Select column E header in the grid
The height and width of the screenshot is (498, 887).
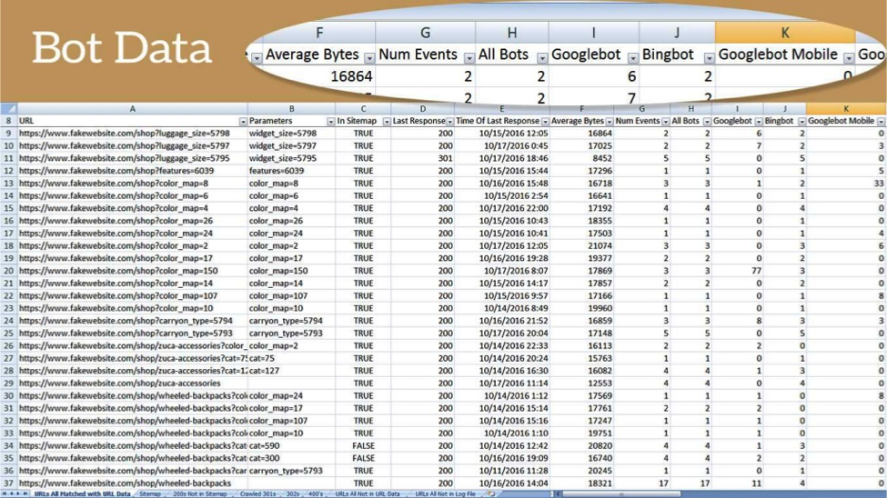pyautogui.click(x=502, y=108)
